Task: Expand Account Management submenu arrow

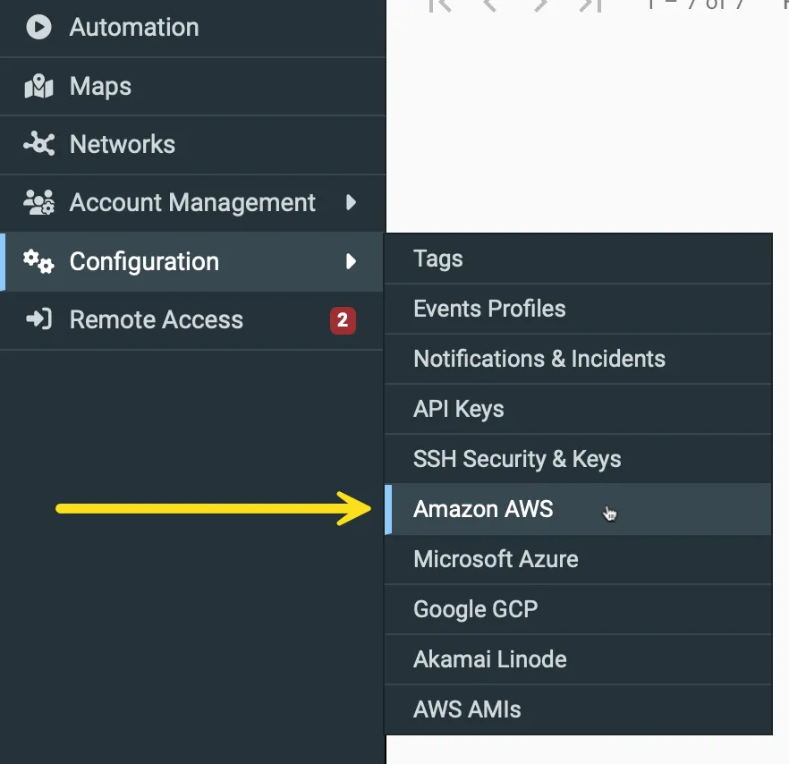Action: click(352, 202)
